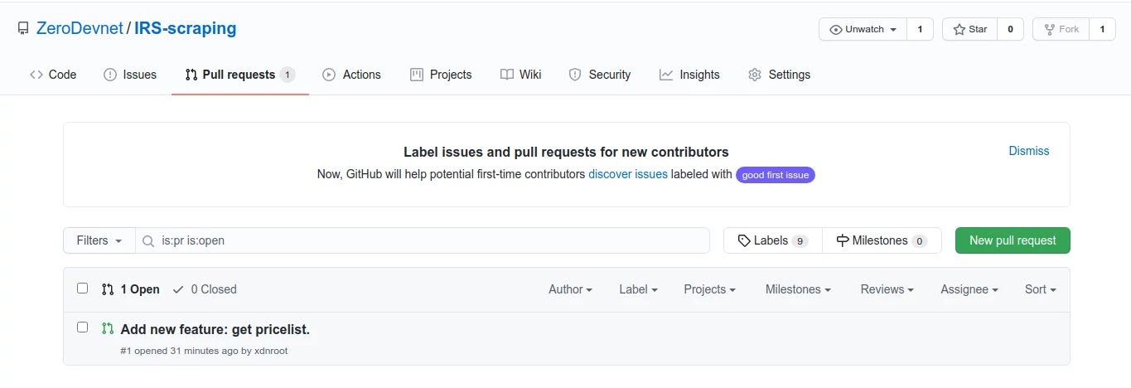
Task: Check the select-all pull requests checkbox
Action: coord(82,289)
